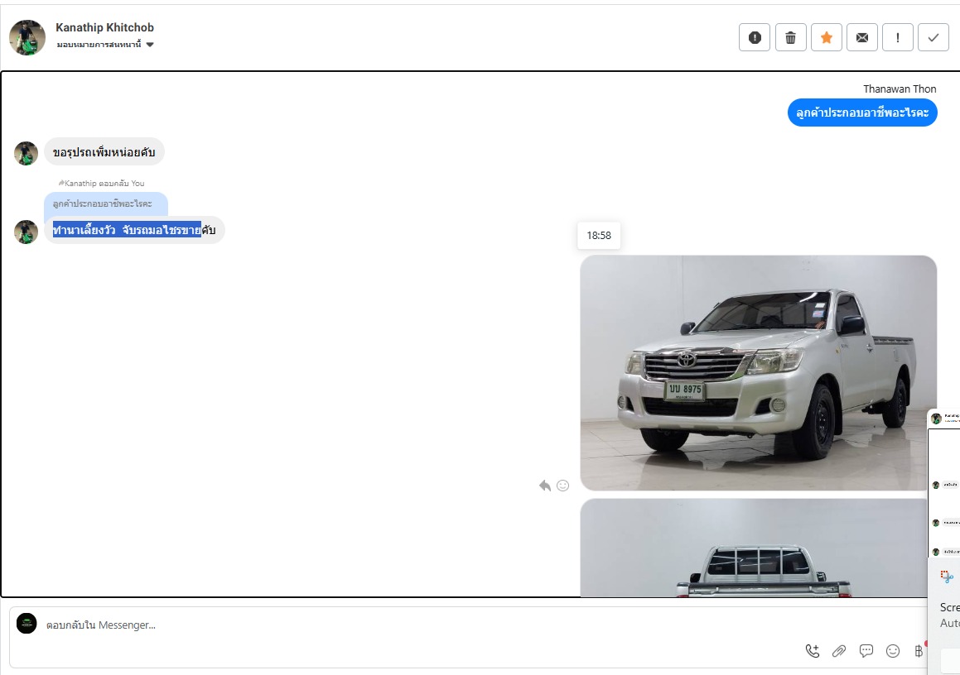Click the reply arrow icon beside the truck photo
The image size is (960, 675).
(544, 486)
